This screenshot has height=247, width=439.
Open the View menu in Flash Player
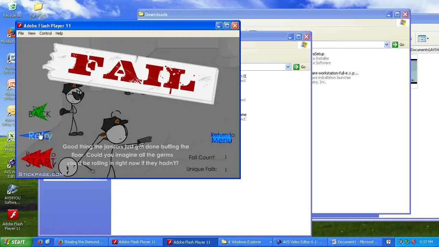point(32,33)
